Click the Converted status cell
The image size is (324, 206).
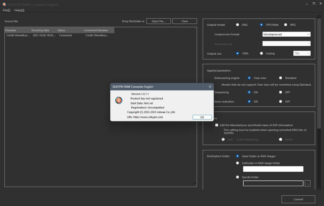coord(65,35)
